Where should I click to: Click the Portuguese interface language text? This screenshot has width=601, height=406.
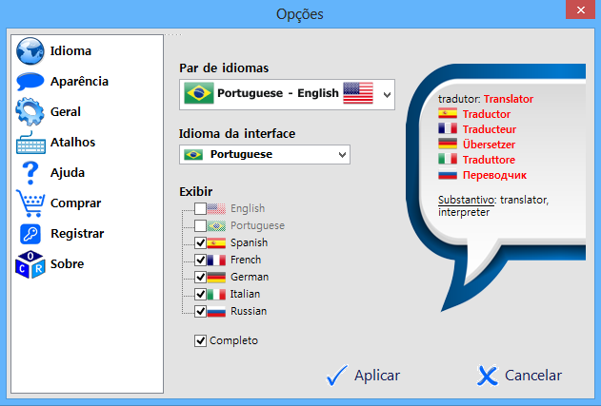(242, 155)
